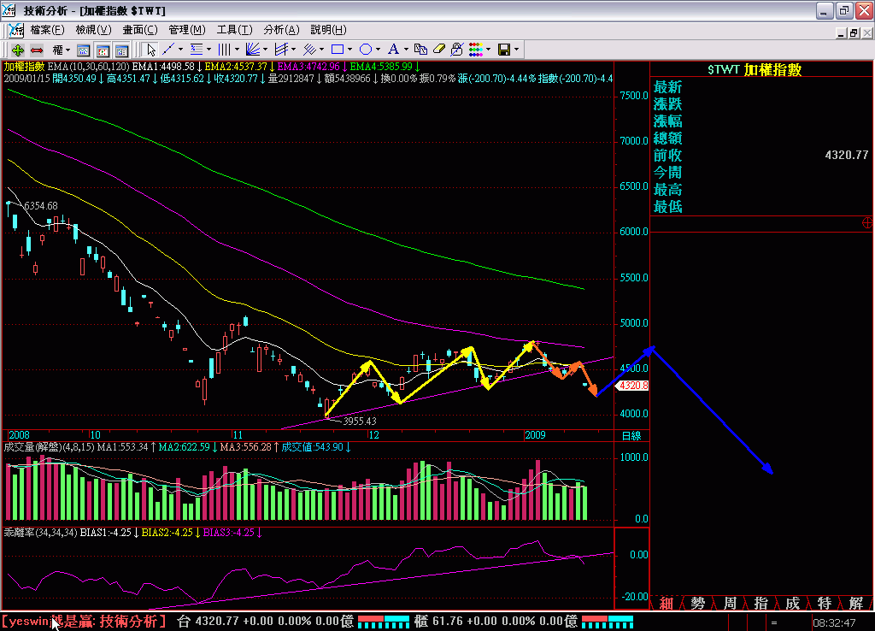The height and width of the screenshot is (631, 875).
Task: Click the 日線 period label
Action: coord(631,435)
